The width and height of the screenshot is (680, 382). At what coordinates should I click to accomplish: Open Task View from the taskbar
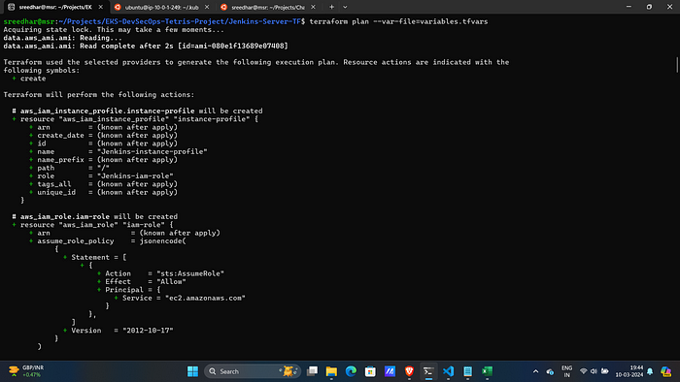(x=312, y=371)
